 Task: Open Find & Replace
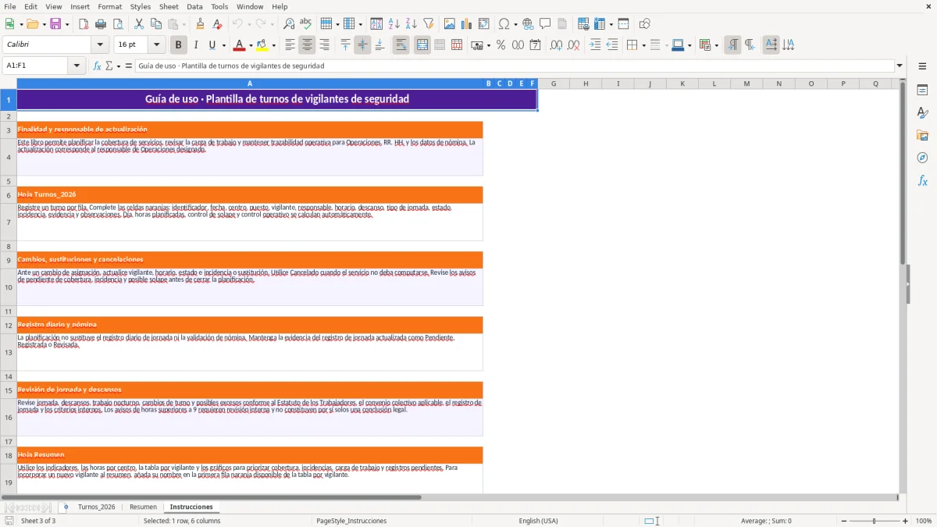(x=289, y=24)
